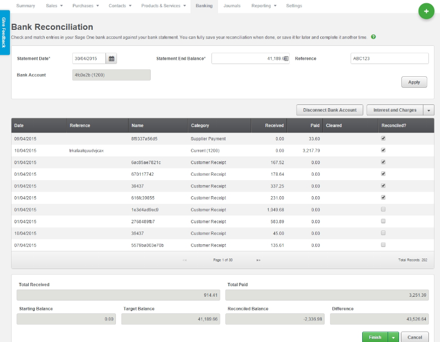440x342 pixels.
Task: Open the Reporting menu
Action: click(x=264, y=6)
